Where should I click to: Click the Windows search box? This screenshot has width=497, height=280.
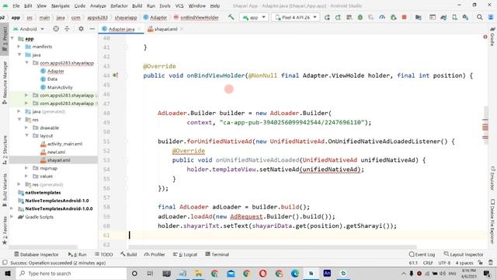[71, 273]
